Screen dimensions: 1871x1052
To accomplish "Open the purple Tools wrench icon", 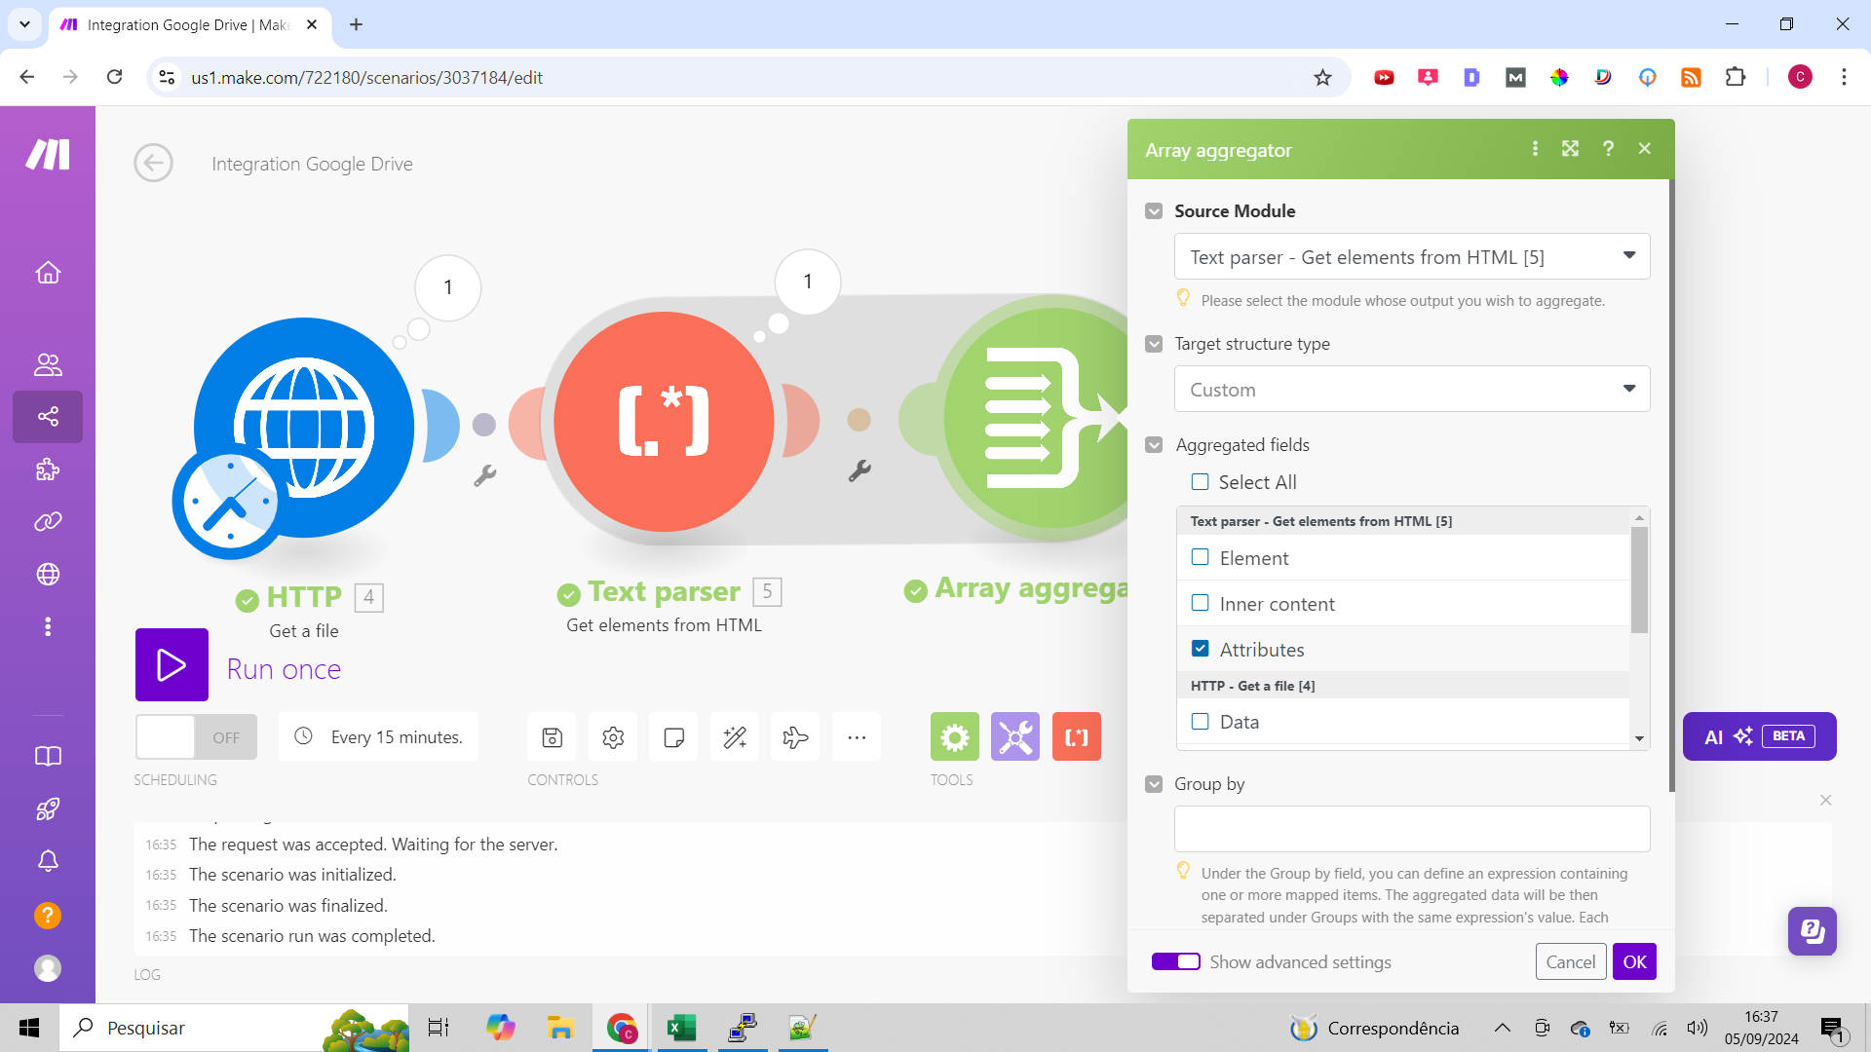I will click(1014, 737).
